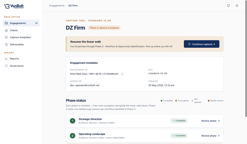This screenshot has height=144, width=247.
Task: Open Deliverables page
Action: pos(21,45)
